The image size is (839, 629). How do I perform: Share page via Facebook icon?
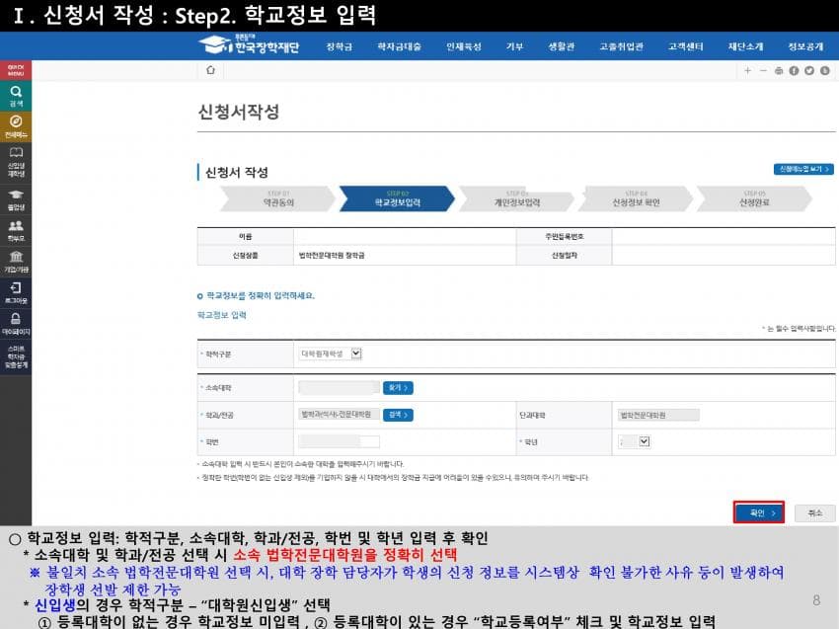[794, 70]
